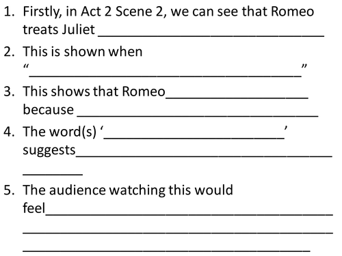Click the blank line after 'because'
342x256 pixels.
point(198,116)
